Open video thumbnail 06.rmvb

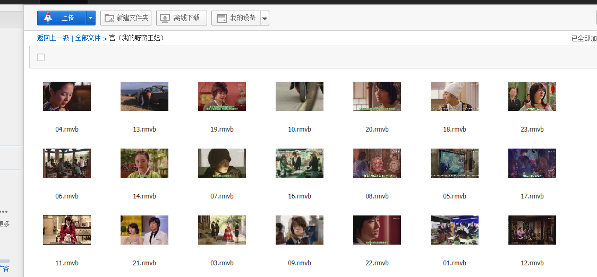click(x=66, y=163)
